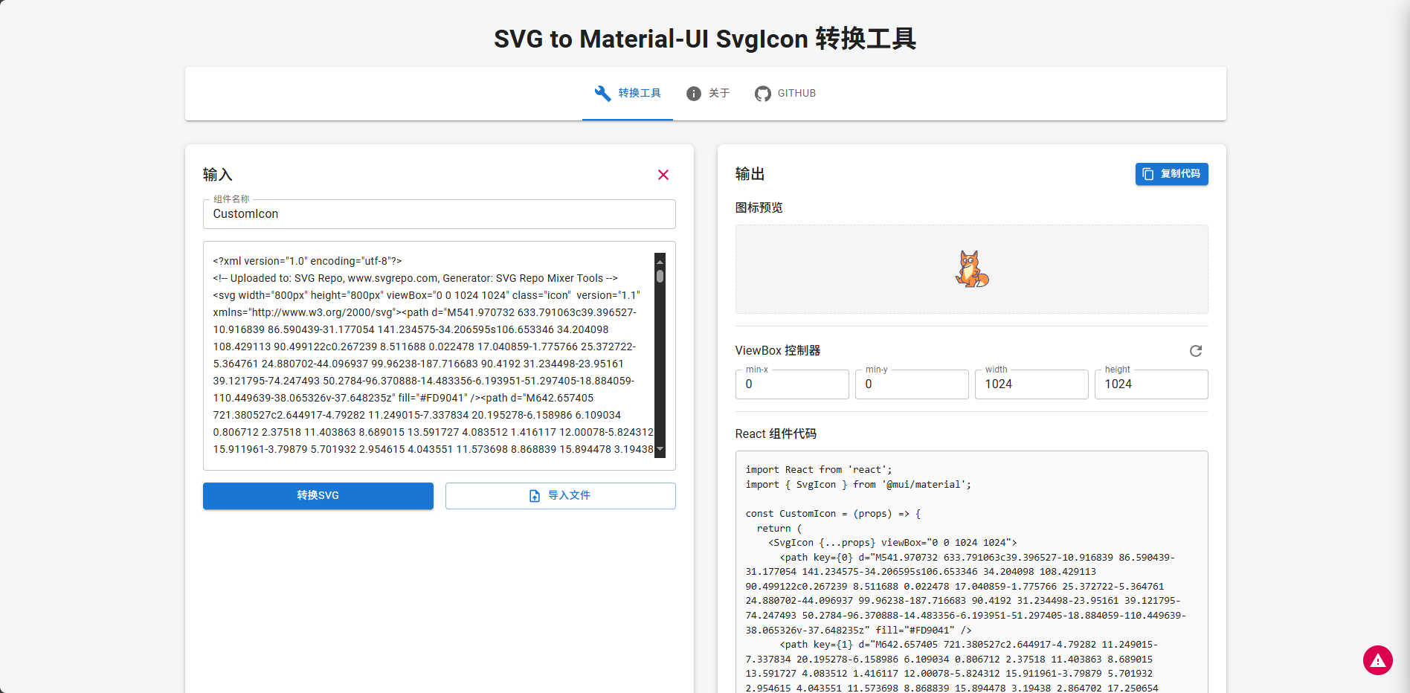
Task: Click the red warning triangle badge
Action: tap(1377, 660)
